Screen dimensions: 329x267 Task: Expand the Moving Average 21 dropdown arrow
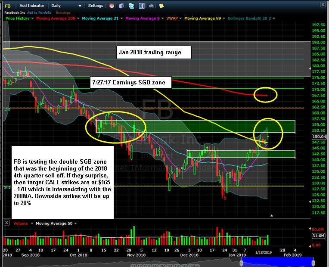[x=121, y=19]
